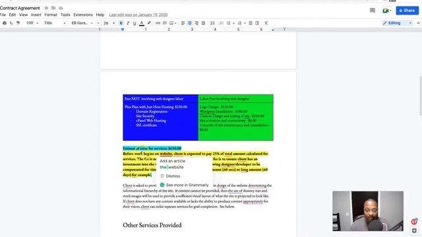Open the Tools menu
422x237 pixels.
65,14
